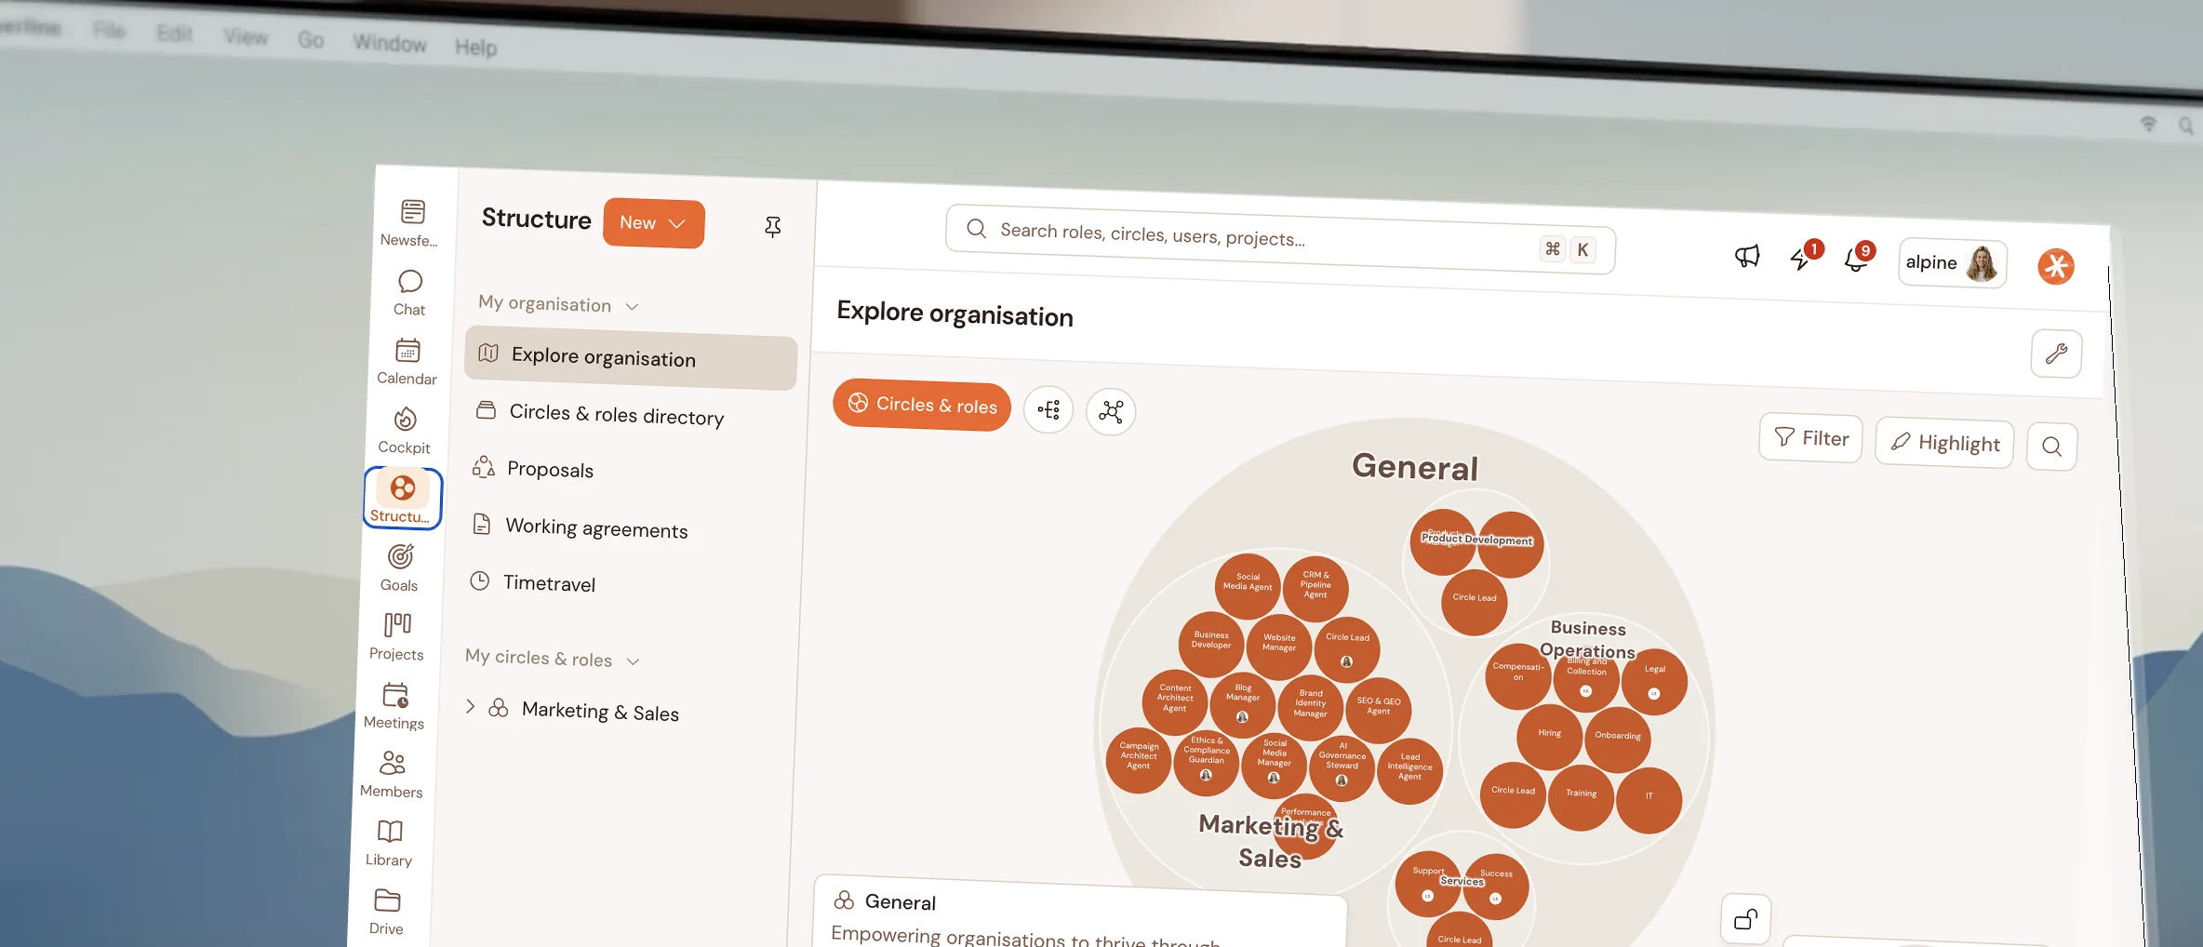This screenshot has width=2203, height=947.
Task: Open the notifications bell with badge 9
Action: coord(1858,260)
